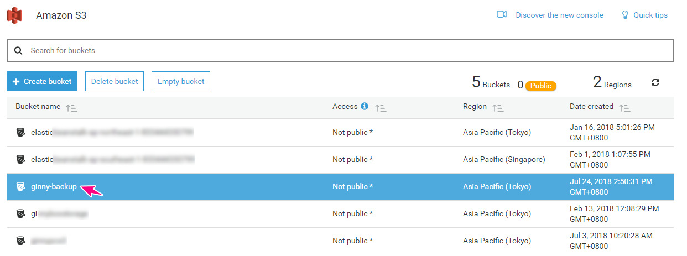
Task: Click Not public in Feb 13 row
Action: [x=352, y=213]
